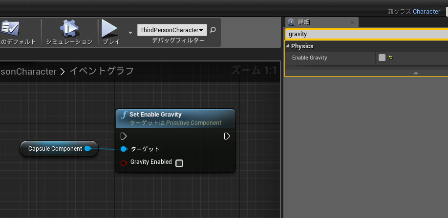Toggle the Enable Gravity checkbox in Details
The height and width of the screenshot is (218, 448).
click(x=382, y=58)
